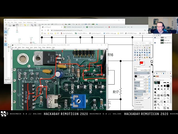
Task: Select the Rectangle Select tool in GIMP toolbox
Action: [x=135, y=48]
